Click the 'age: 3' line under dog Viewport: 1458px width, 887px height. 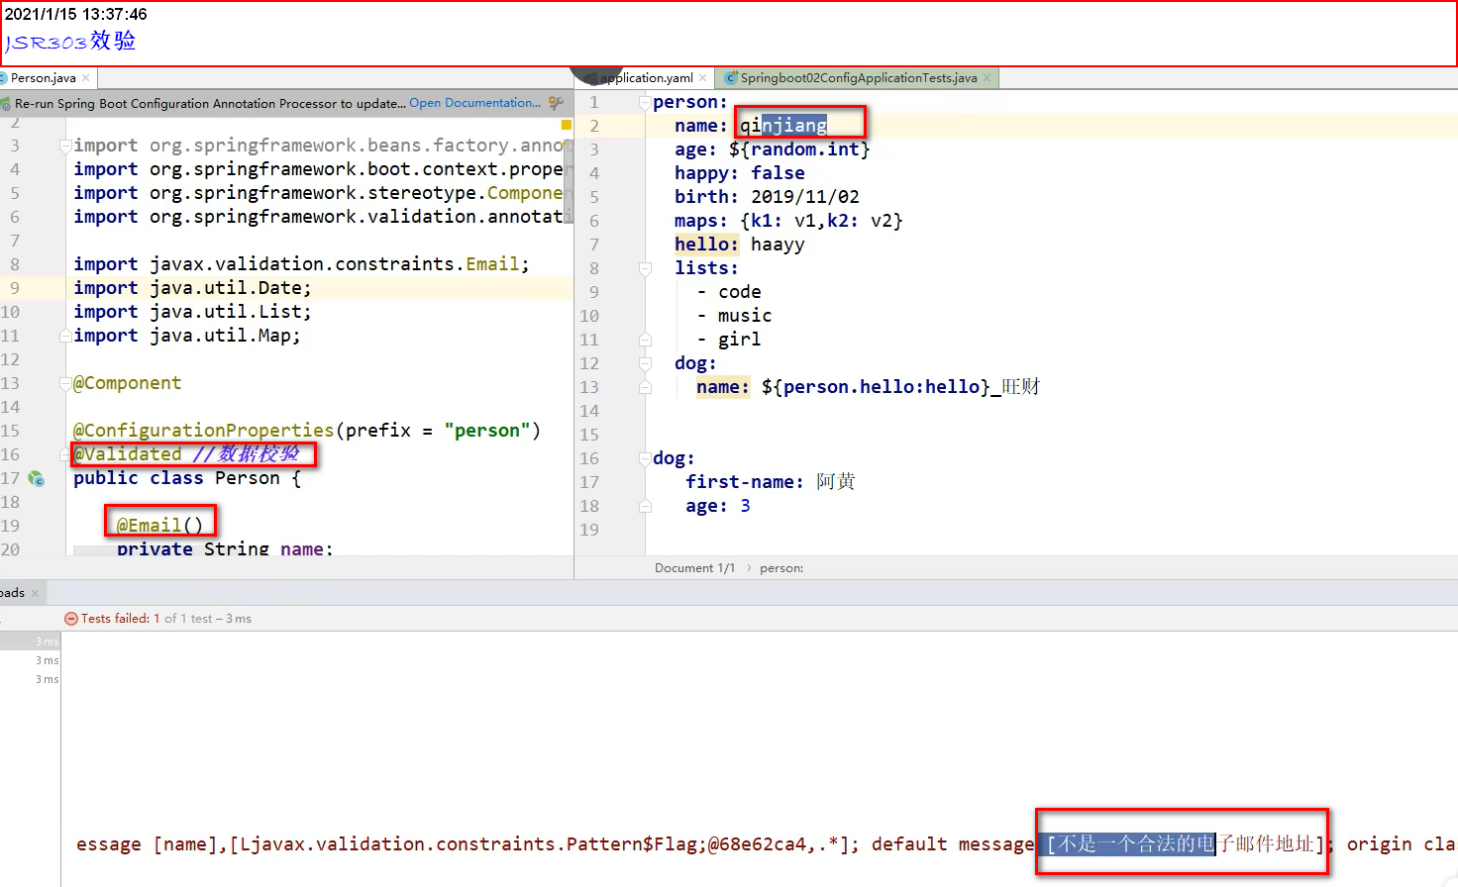pyautogui.click(x=718, y=506)
